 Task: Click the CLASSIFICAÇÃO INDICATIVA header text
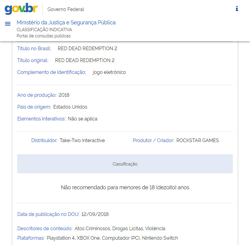[44, 30]
